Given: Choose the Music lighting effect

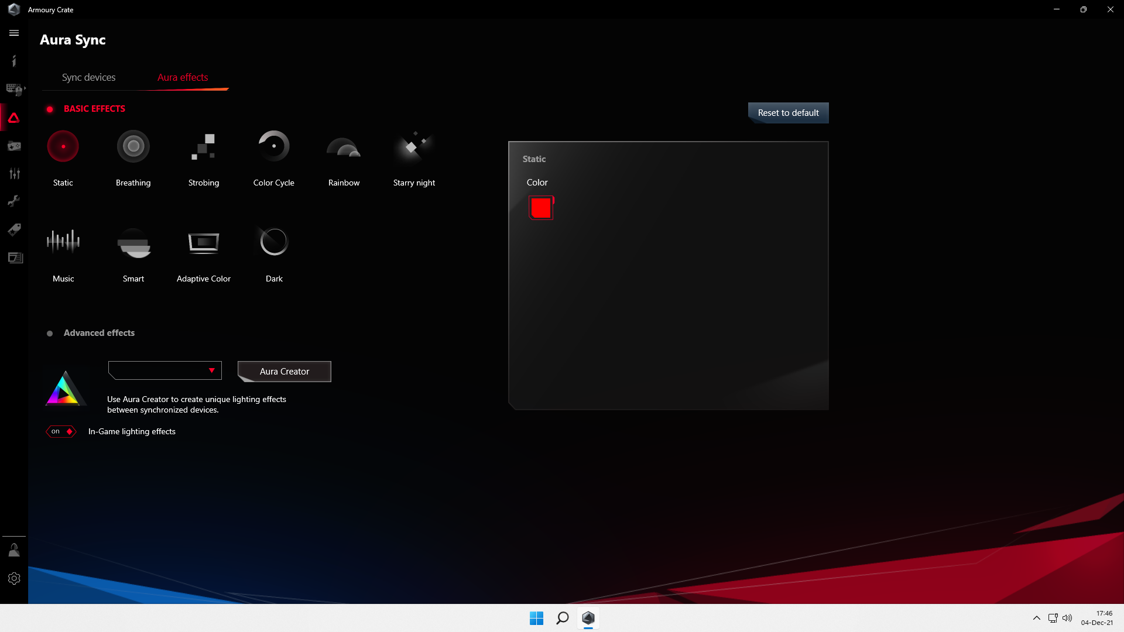Looking at the screenshot, I should (x=63, y=242).
